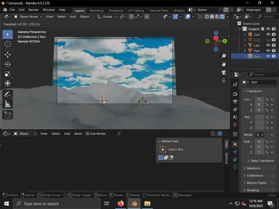Click the Location Z value field
Viewport: 279px width, 209px height.
click(259, 110)
